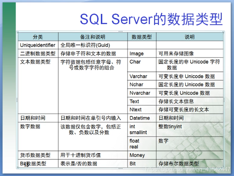234x176 pixels.
Task: Select the "Text" data type cell
Action: click(142, 101)
